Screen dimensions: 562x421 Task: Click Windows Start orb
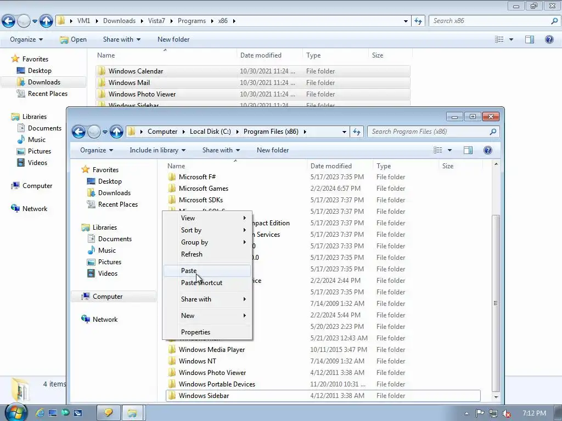16,412
